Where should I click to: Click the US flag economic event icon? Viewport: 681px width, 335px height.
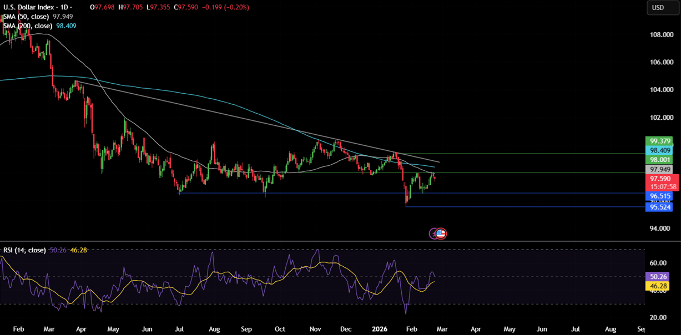click(x=441, y=234)
